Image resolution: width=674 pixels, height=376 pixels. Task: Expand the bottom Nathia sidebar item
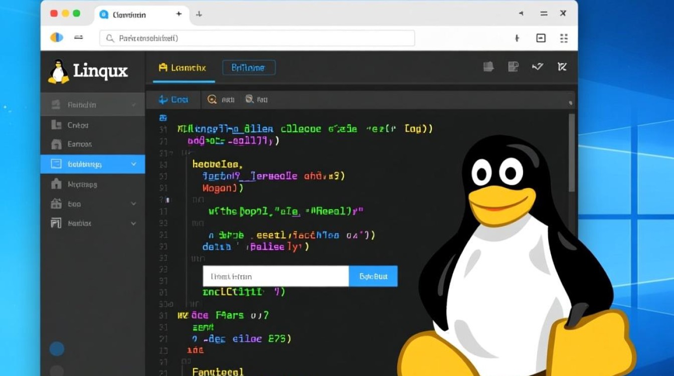133,223
